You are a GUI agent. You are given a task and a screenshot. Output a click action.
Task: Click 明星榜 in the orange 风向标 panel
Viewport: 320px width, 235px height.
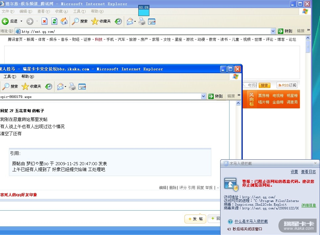pos(292,96)
